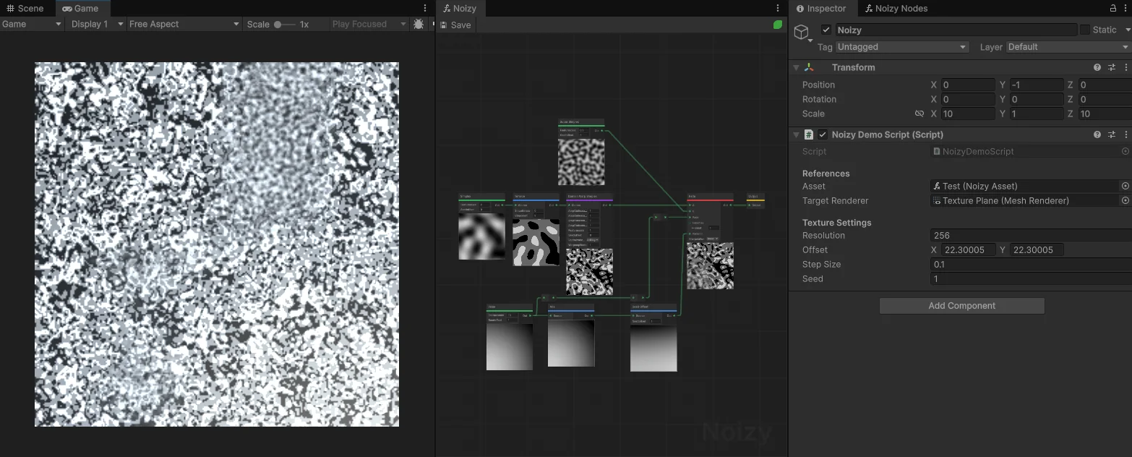Open the Noizy Demo Script presets icon
This screenshot has width=1132, height=457.
point(1112,134)
